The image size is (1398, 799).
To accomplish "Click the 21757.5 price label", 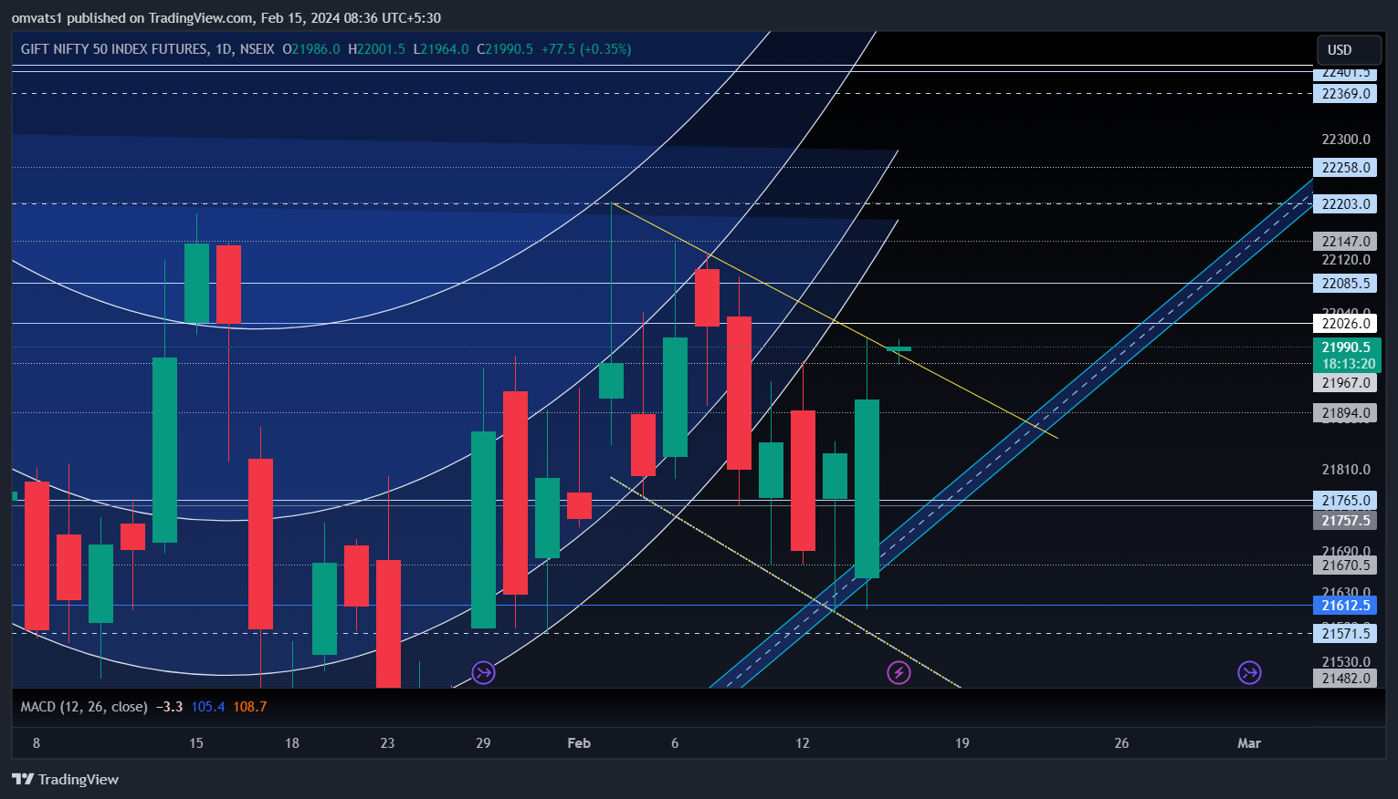I will 1345,521.
